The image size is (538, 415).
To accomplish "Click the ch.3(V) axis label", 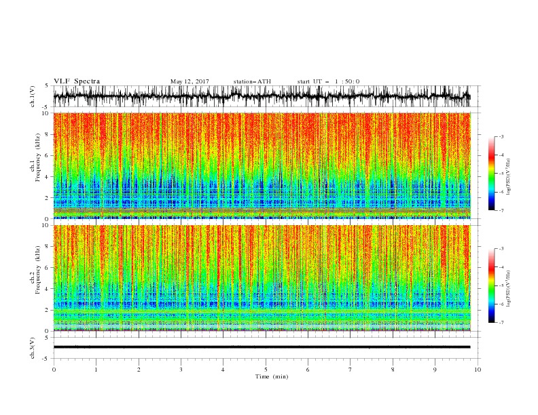I will click(x=33, y=348).
